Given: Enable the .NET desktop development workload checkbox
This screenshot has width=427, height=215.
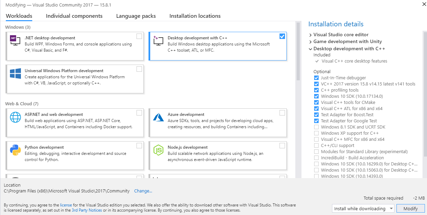Looking at the screenshot, I should pos(139,36).
